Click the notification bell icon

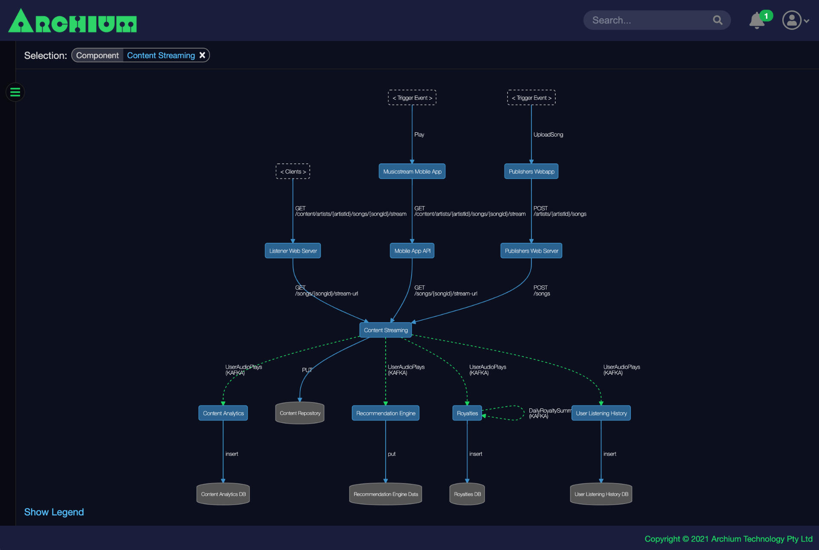pyautogui.click(x=757, y=20)
